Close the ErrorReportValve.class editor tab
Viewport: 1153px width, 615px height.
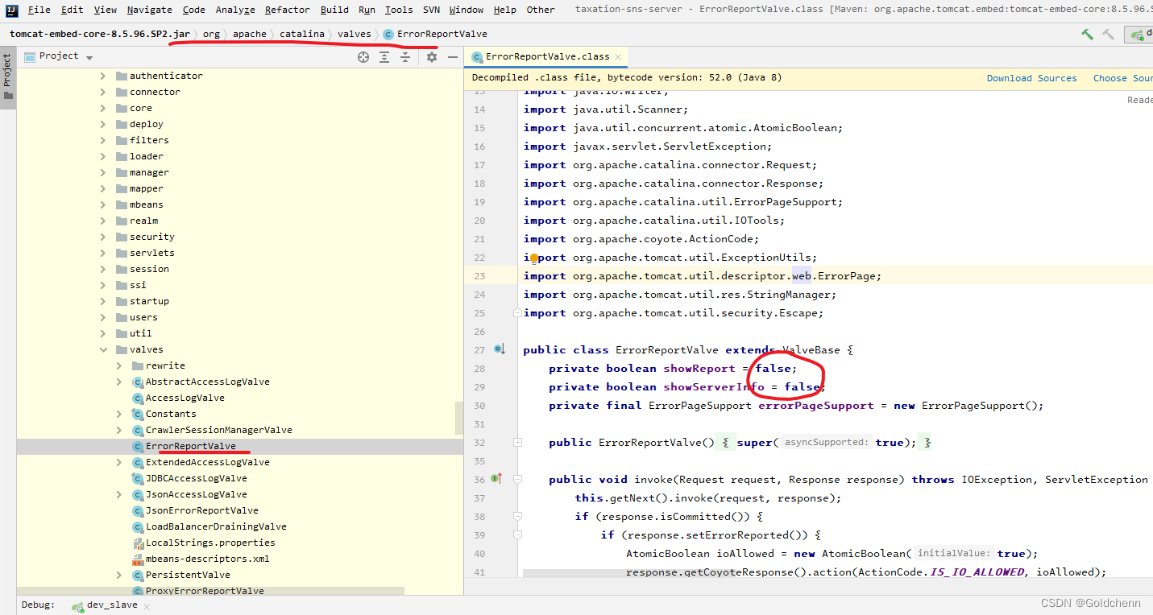point(618,57)
